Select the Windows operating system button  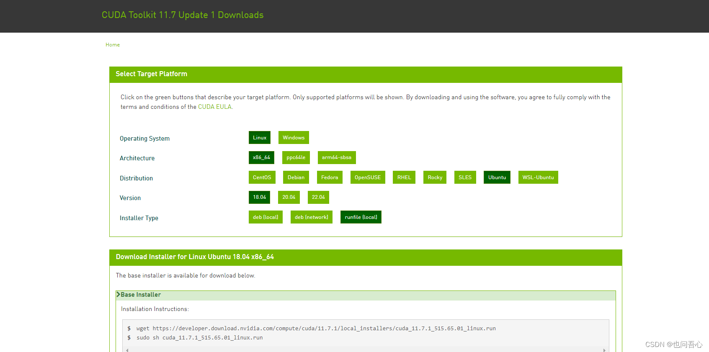pyautogui.click(x=294, y=138)
